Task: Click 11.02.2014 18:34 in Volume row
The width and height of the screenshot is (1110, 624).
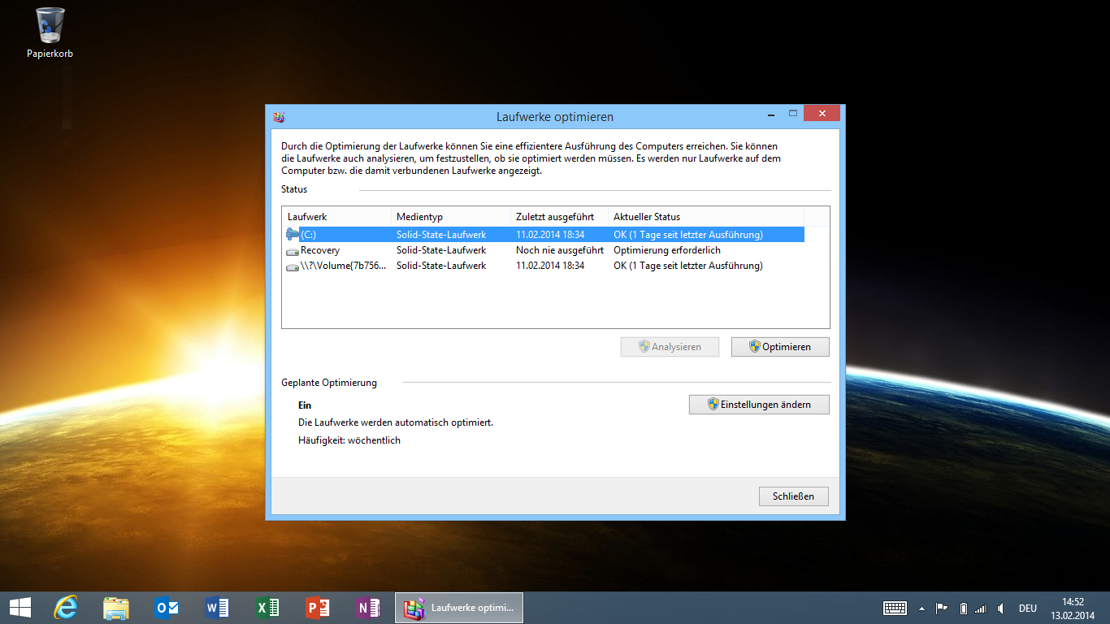Action: [550, 266]
